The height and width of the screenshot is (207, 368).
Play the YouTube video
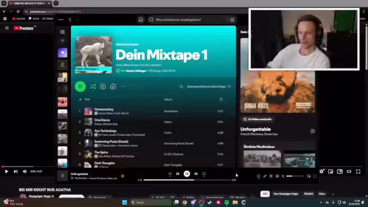tap(6, 171)
